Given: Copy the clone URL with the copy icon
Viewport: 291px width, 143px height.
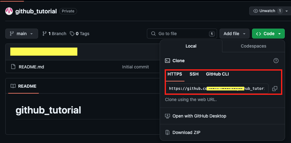Looking at the screenshot, I should [x=275, y=89].
